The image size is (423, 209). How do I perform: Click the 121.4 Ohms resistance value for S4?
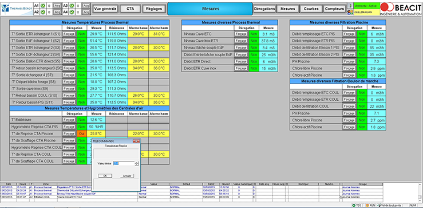click(117, 54)
